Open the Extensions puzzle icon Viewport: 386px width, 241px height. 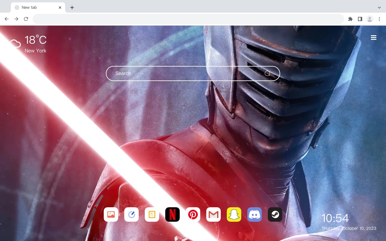350,19
